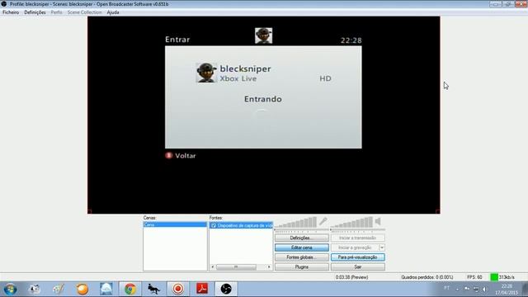
Task: Click the 'Xbox Live' text in preview
Action: click(238, 78)
